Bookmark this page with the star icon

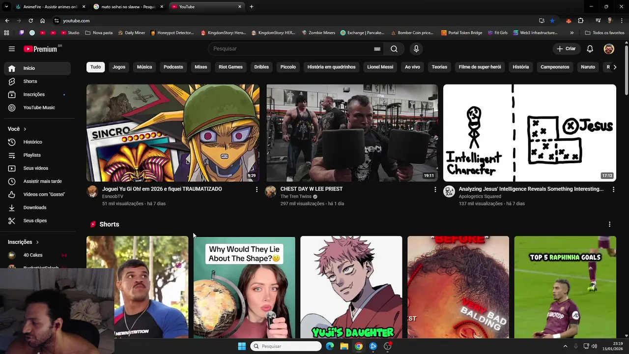[x=552, y=21]
